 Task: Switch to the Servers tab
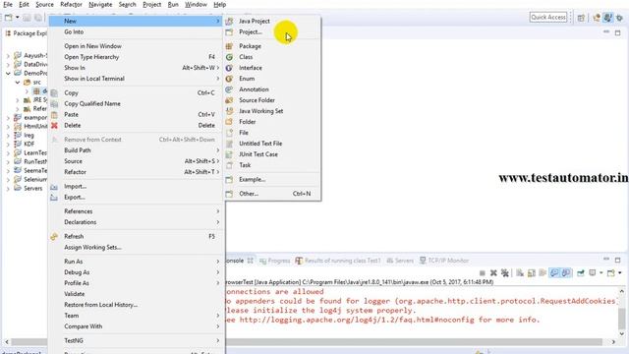pos(400,261)
